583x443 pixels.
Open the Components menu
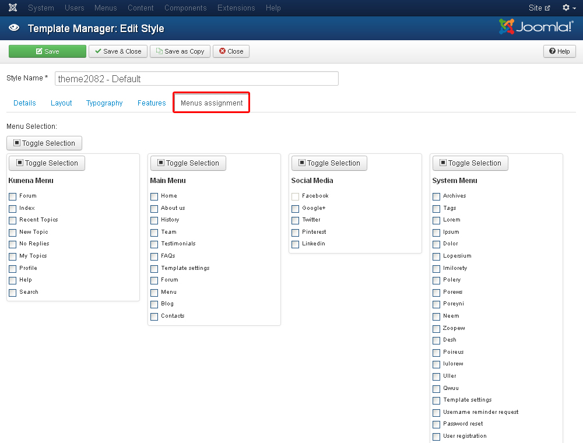(185, 8)
